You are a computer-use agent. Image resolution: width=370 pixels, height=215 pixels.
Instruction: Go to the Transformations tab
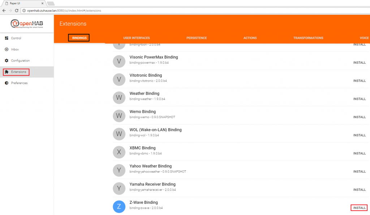[x=308, y=38]
